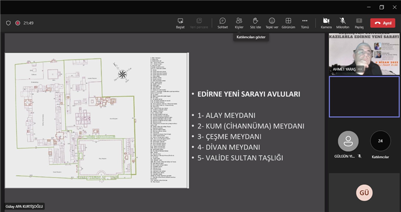Change layout using Görünüm icon
The height and width of the screenshot is (212, 401).
point(288,23)
